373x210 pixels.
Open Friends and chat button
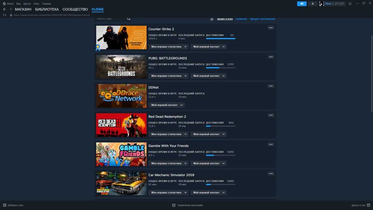pos(361,205)
